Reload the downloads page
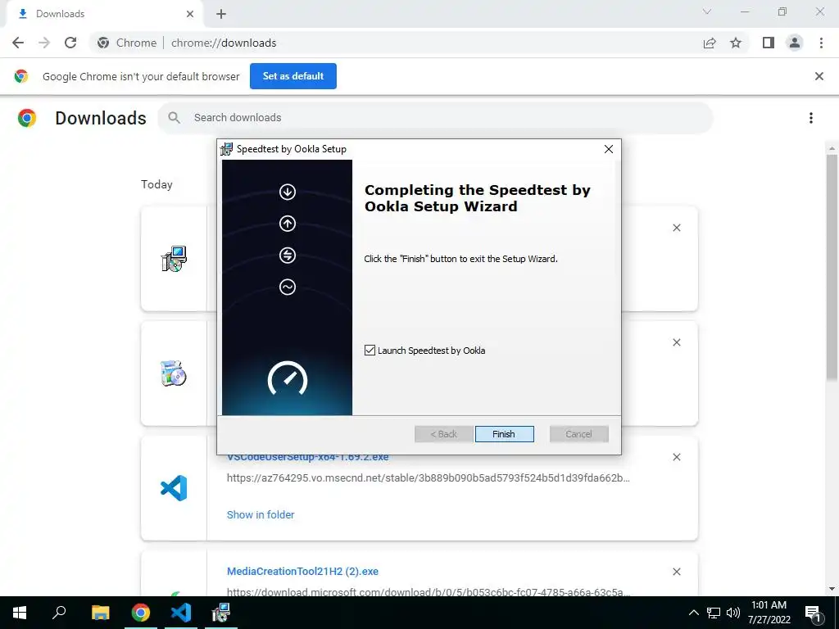Image resolution: width=839 pixels, height=629 pixels. [70, 43]
